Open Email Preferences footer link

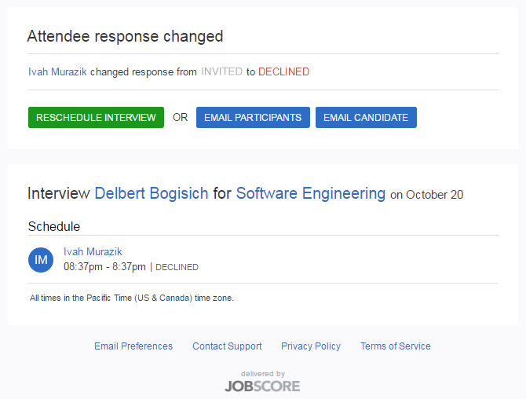point(133,346)
